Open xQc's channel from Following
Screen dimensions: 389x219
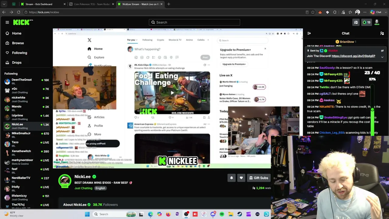[x=27, y=90]
